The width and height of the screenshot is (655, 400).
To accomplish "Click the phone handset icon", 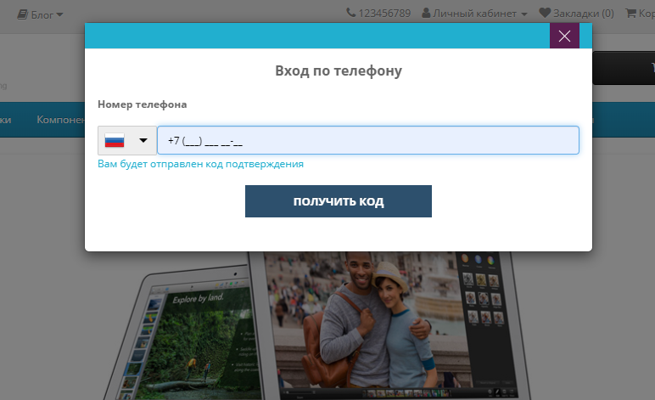I will click(351, 13).
